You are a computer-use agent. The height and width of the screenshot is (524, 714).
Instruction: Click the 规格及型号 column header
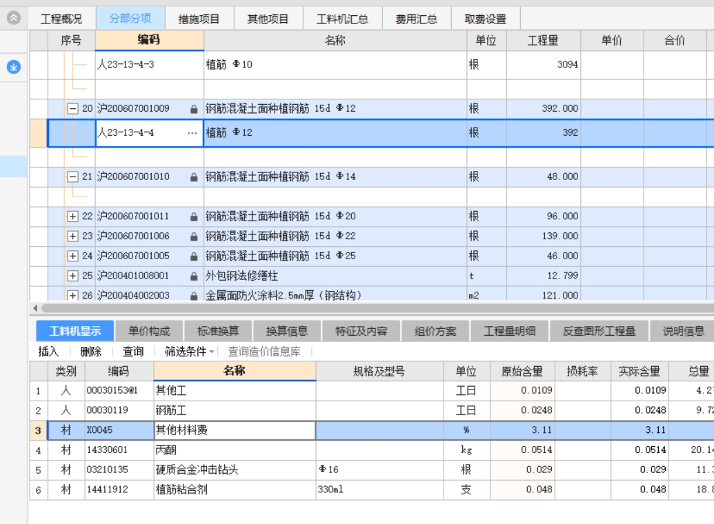click(379, 371)
